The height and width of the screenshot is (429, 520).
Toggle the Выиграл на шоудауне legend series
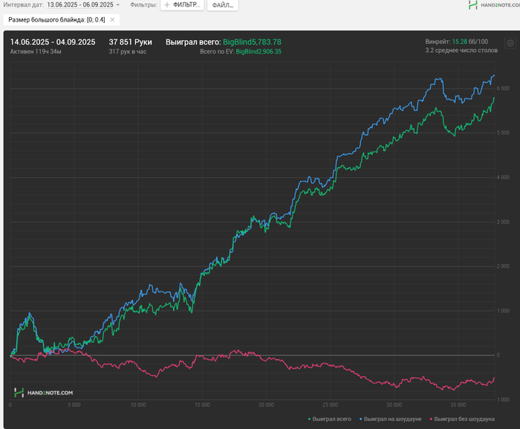coord(391,419)
